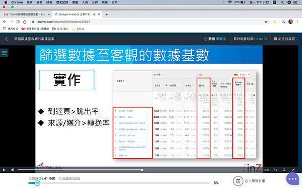
Task: Open Spotlight search
Action: click(282, 3)
